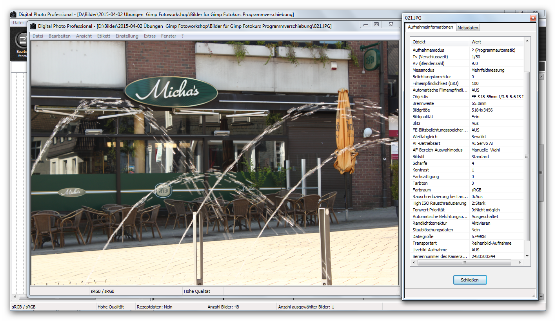The width and height of the screenshot is (556, 321).
Task: Click the camera icon in the 021.JPG image window title bar
Action: [x=33, y=26]
